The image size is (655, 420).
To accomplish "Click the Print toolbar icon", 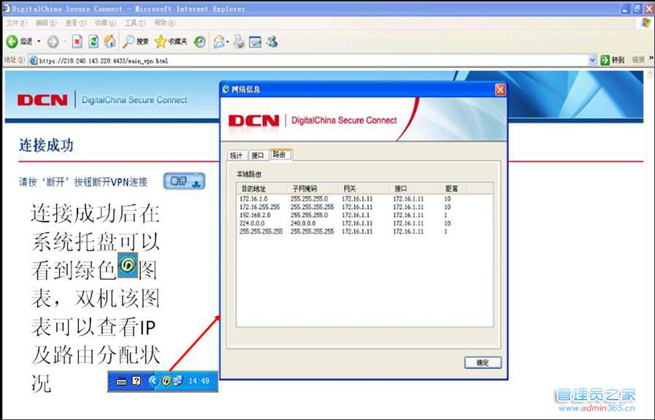I will tap(239, 42).
